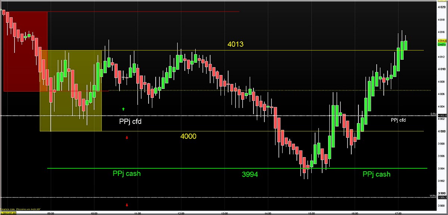The width and height of the screenshot is (448, 215).
Task: Select the large white PPj cfd label
Action: tap(130, 121)
